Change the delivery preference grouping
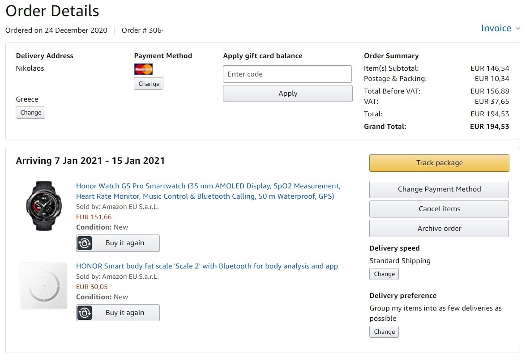 [384, 332]
